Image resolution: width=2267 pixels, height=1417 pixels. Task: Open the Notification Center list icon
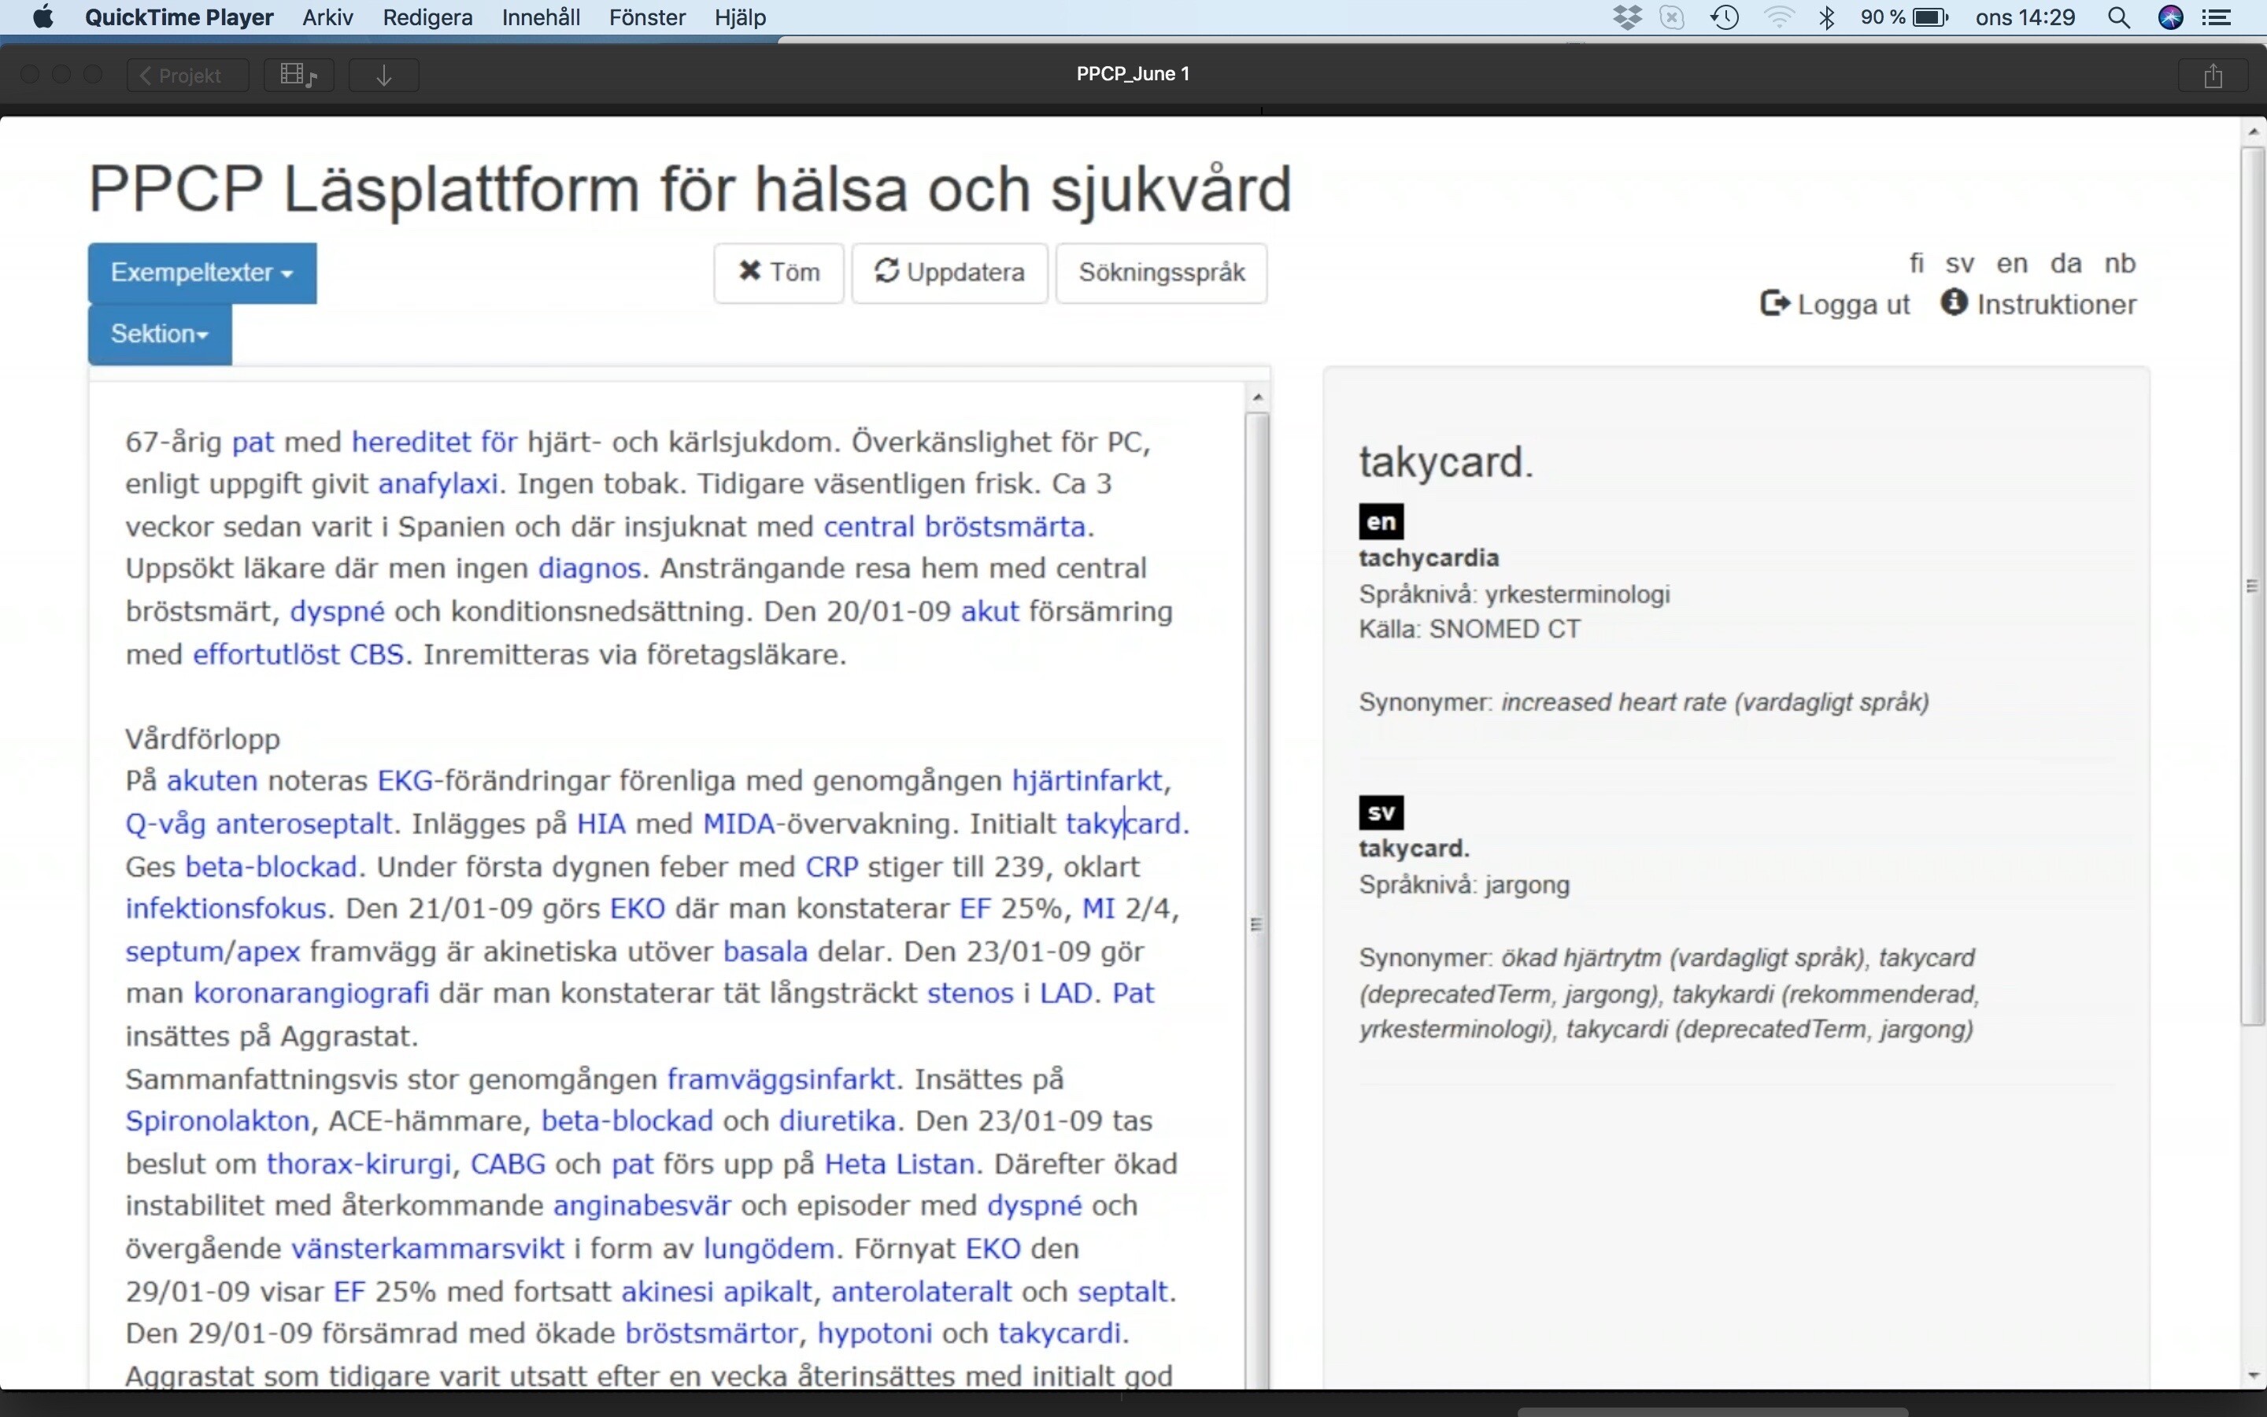point(2216,17)
